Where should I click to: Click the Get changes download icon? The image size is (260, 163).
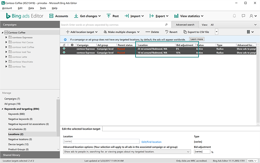(x=76, y=16)
